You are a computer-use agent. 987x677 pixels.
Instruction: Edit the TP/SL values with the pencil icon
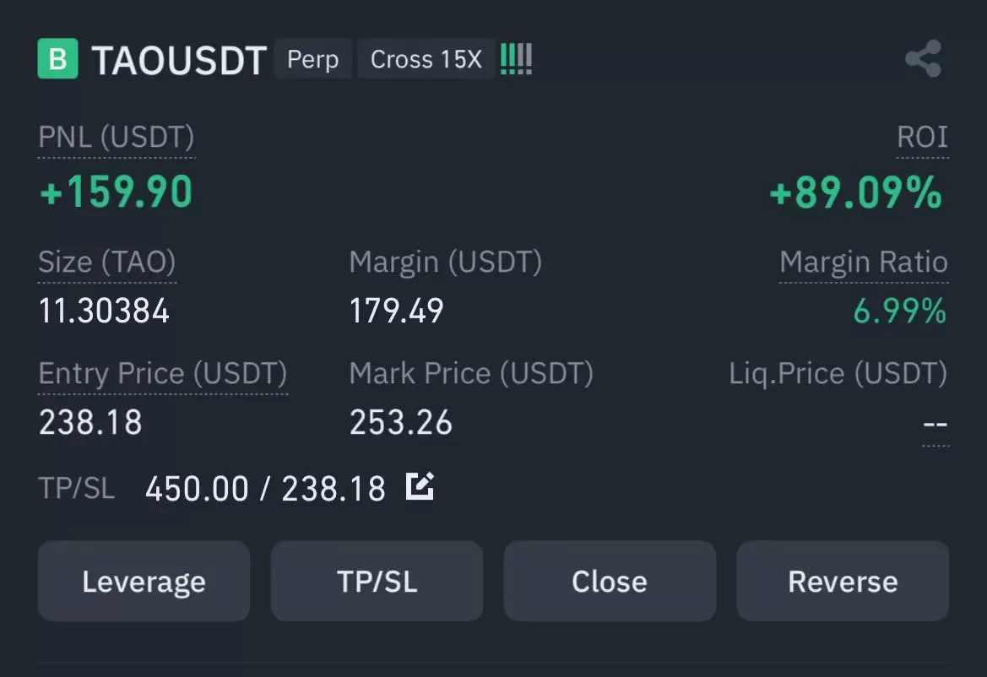[x=420, y=485]
